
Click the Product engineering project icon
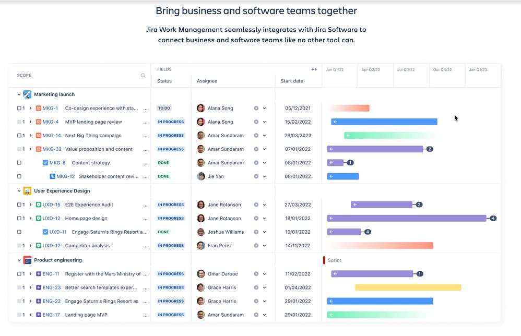tap(27, 260)
